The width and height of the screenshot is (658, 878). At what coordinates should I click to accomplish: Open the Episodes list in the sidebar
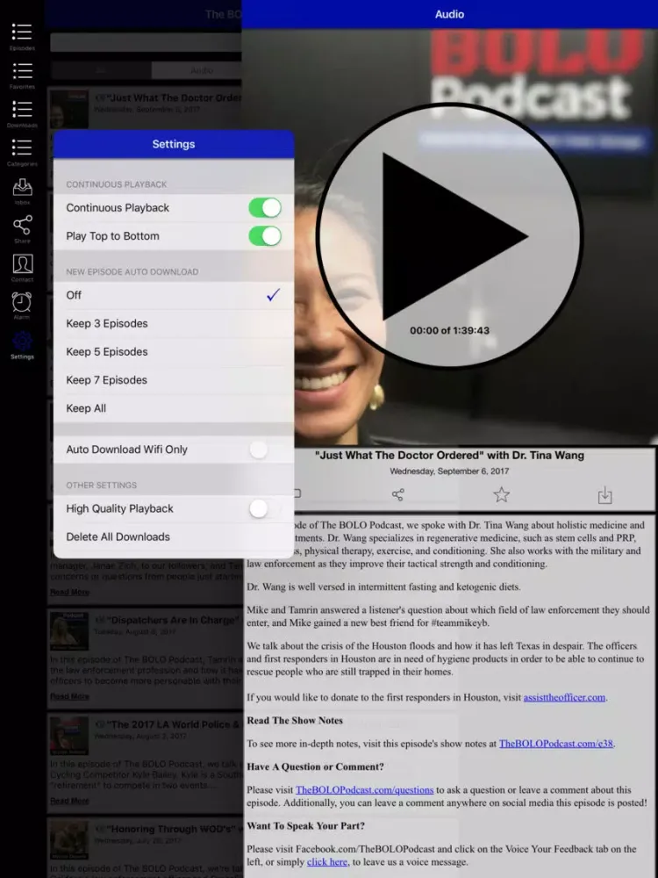22,36
